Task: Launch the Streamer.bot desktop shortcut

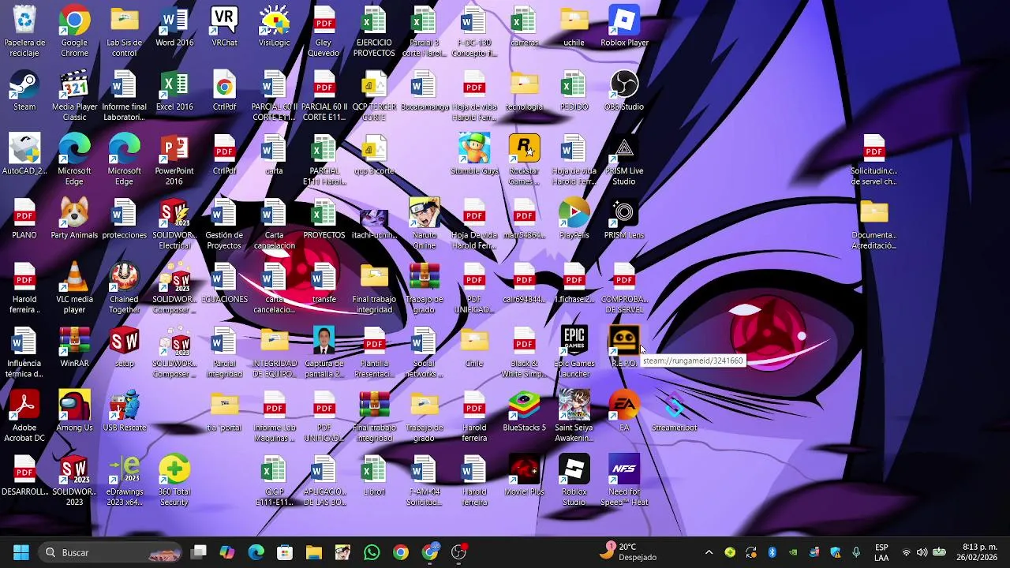Action: 674,411
